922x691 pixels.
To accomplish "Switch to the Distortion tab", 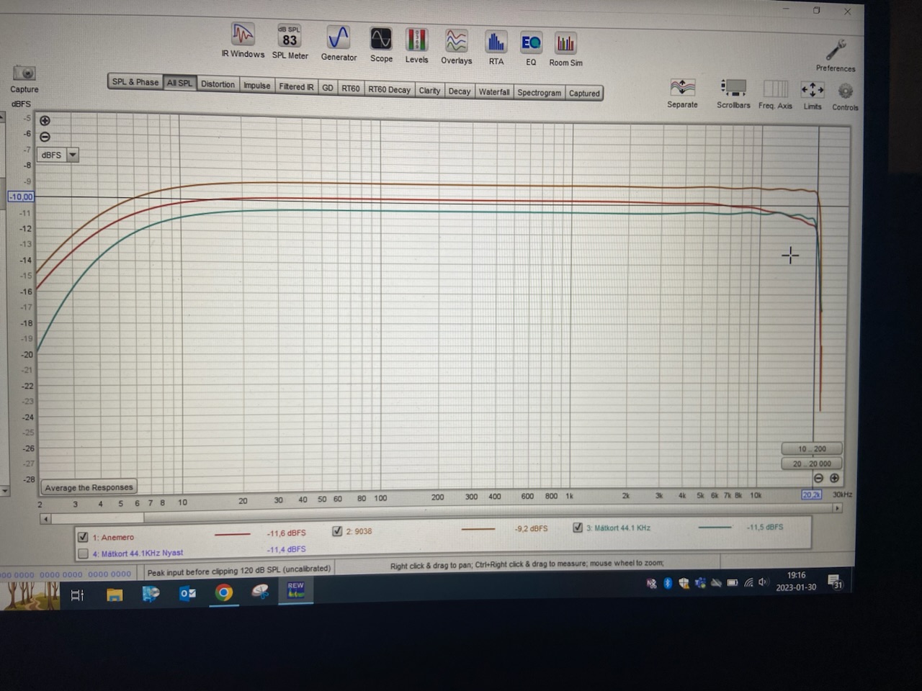I will (218, 84).
